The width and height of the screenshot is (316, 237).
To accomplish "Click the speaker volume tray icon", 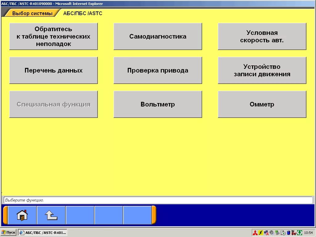I will (x=272, y=233).
